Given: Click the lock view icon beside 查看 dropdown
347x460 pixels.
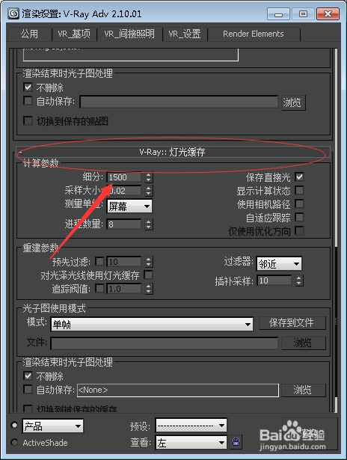Looking at the screenshot, I should pyautogui.click(x=236, y=441).
